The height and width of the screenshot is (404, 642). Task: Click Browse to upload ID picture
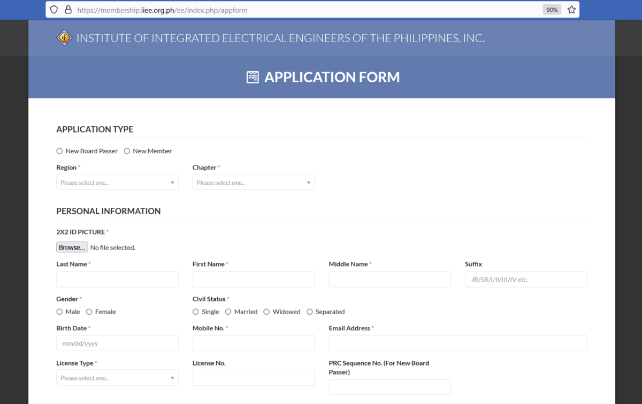coord(72,247)
